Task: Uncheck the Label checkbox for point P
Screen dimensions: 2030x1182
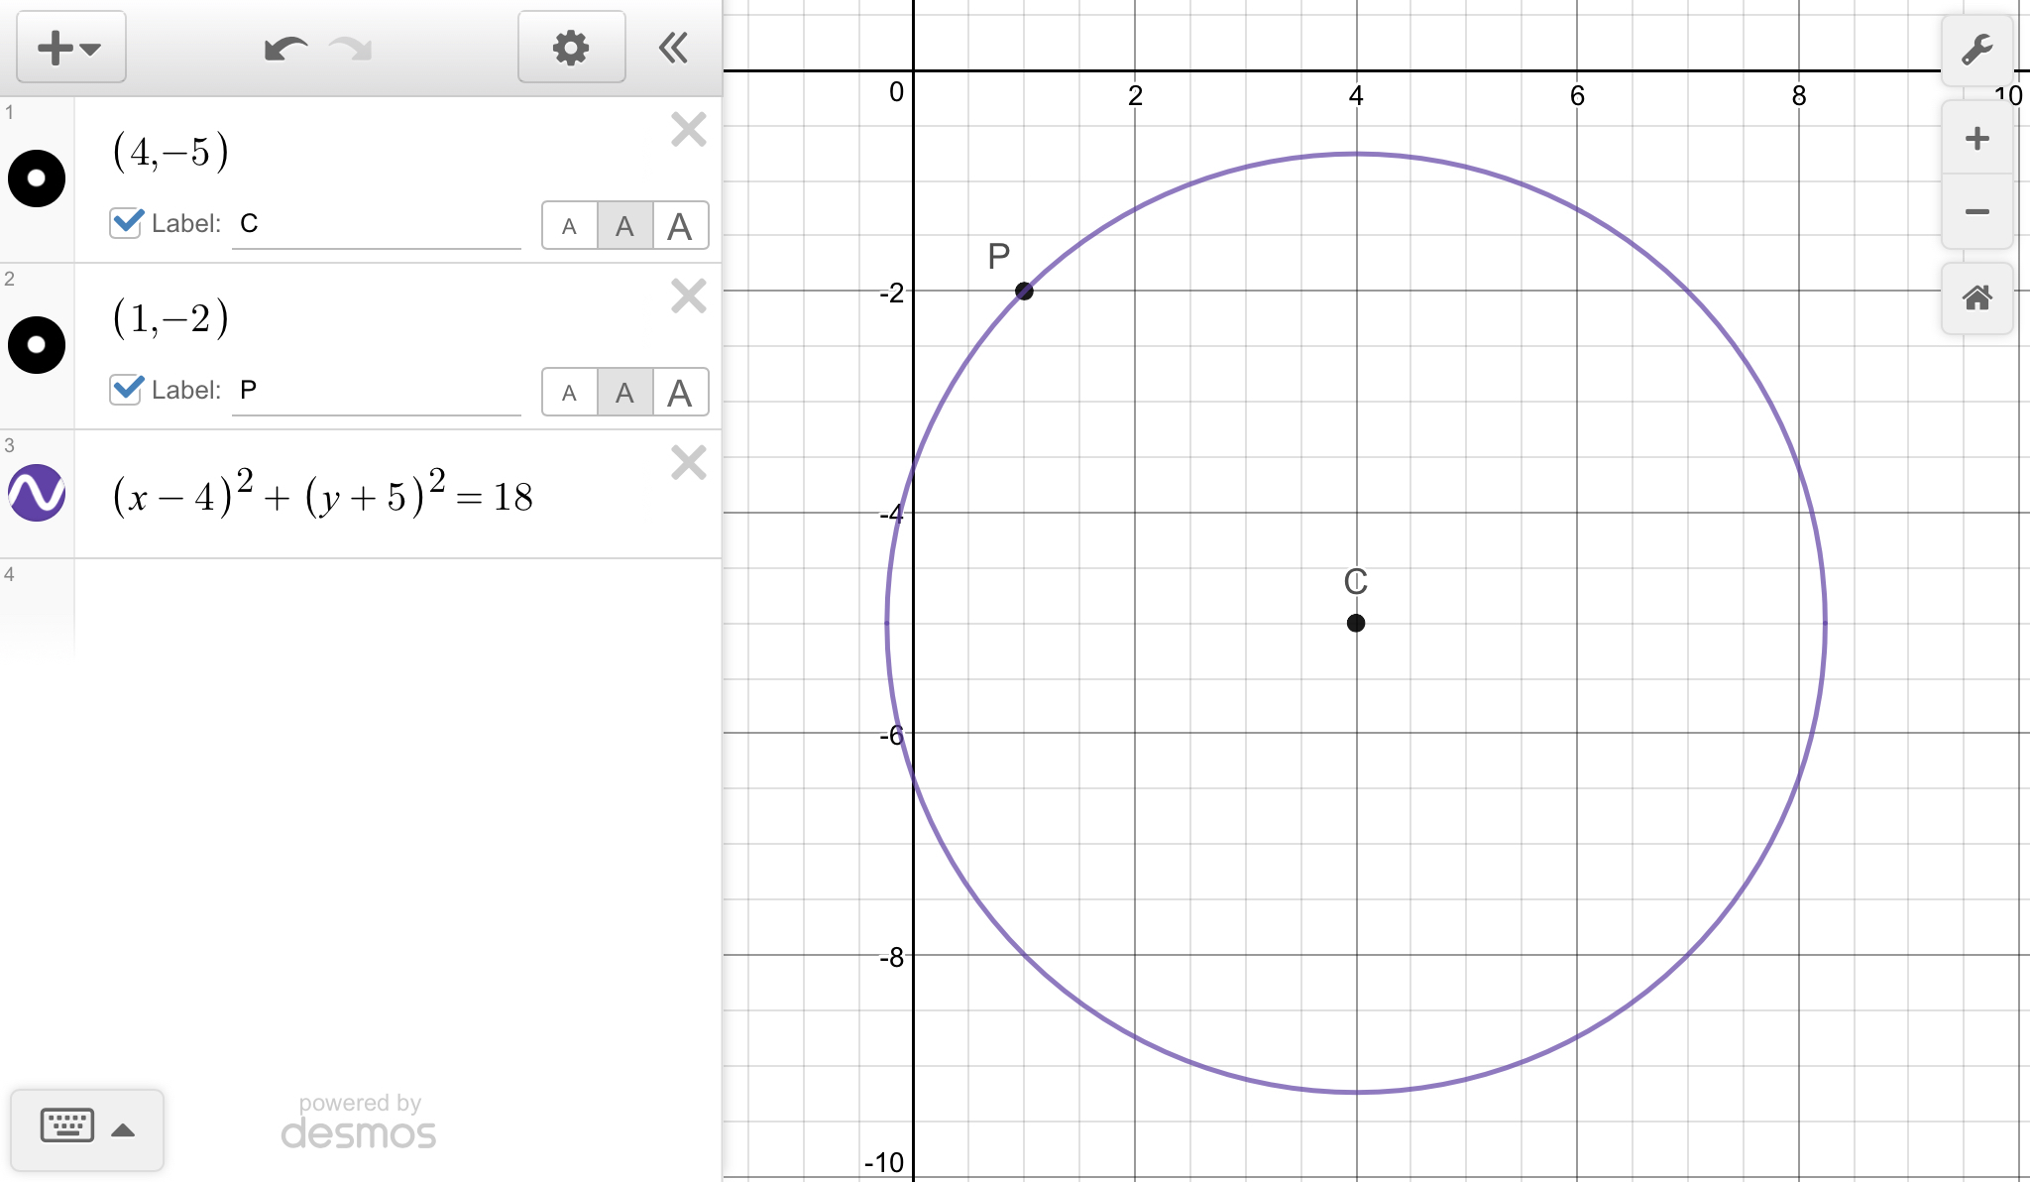Action: tap(127, 389)
